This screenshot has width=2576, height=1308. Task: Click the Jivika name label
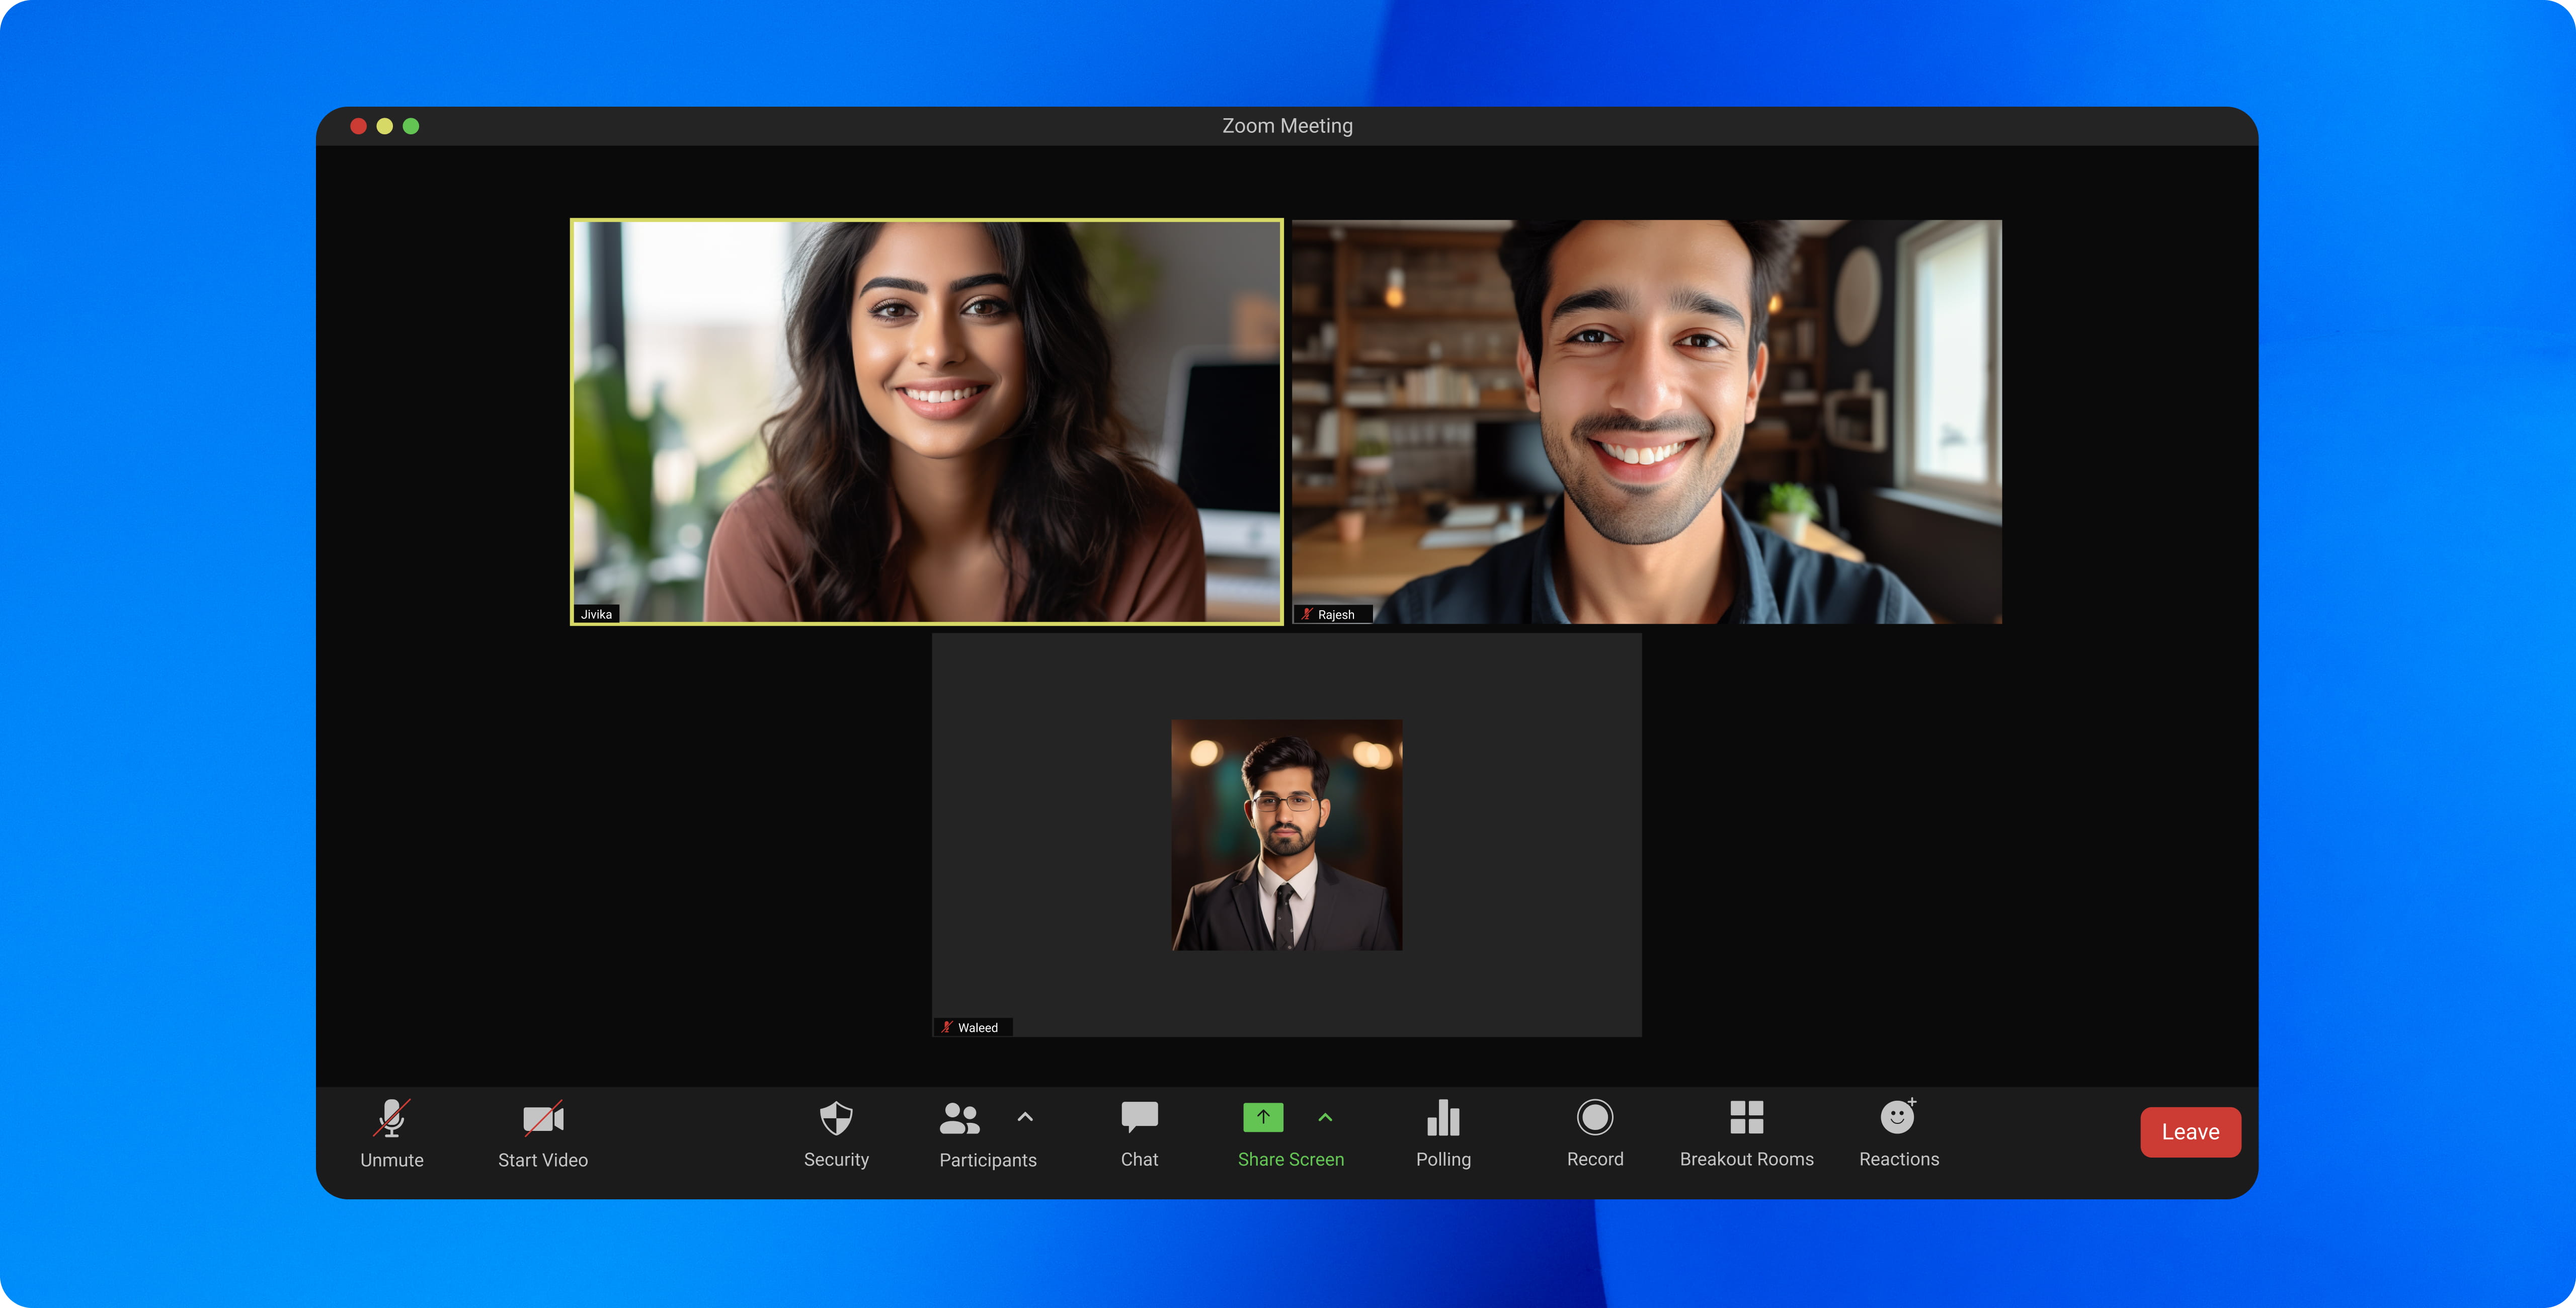[x=596, y=614]
